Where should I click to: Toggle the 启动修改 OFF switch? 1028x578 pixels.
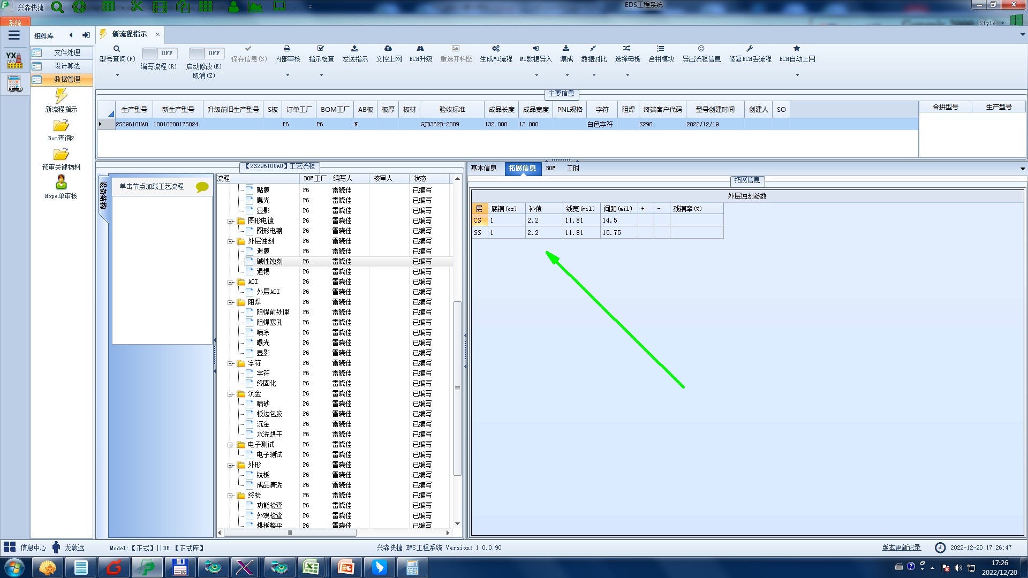[206, 53]
